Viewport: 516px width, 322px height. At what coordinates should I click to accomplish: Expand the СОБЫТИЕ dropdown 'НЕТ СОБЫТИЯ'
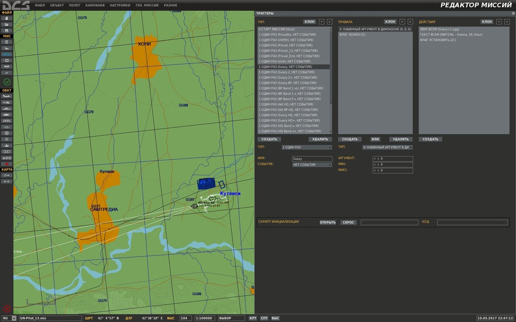tap(312, 165)
